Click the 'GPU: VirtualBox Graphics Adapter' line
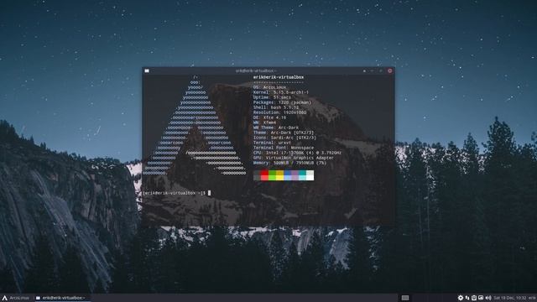This screenshot has height=302, width=537. (x=294, y=158)
